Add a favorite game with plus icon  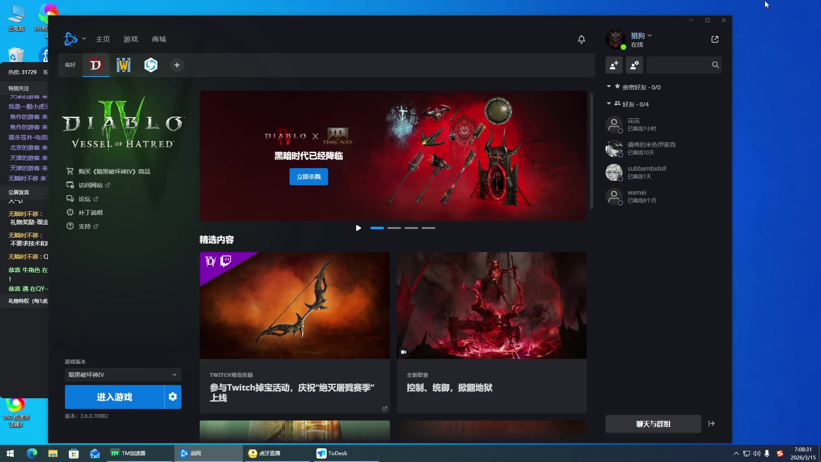[177, 65]
